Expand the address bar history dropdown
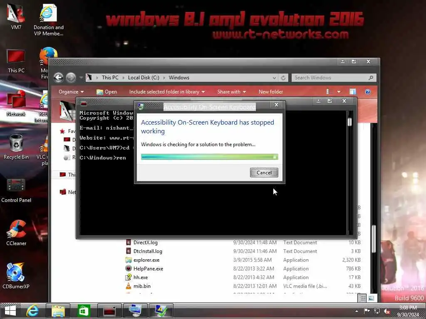The width and height of the screenshot is (426, 319). 274,78
